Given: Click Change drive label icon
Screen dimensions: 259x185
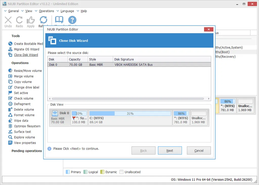Looking at the screenshot, I should tap(10, 87).
